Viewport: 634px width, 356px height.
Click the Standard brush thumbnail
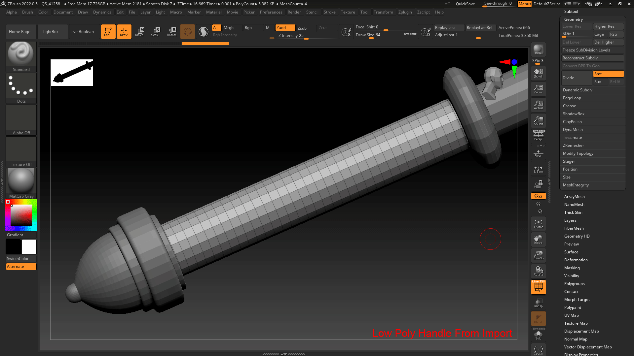pyautogui.click(x=21, y=53)
